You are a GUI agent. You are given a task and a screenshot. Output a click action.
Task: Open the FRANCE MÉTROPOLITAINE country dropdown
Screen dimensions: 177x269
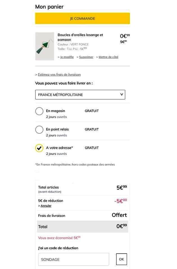(x=80, y=95)
